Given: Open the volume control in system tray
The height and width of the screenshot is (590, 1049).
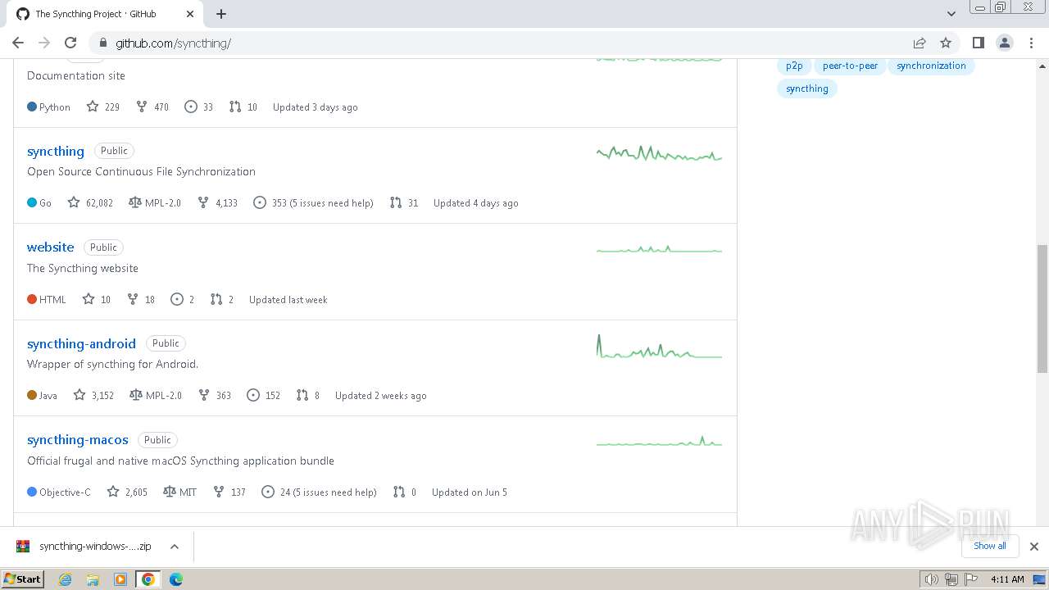Looking at the screenshot, I should click(931, 579).
